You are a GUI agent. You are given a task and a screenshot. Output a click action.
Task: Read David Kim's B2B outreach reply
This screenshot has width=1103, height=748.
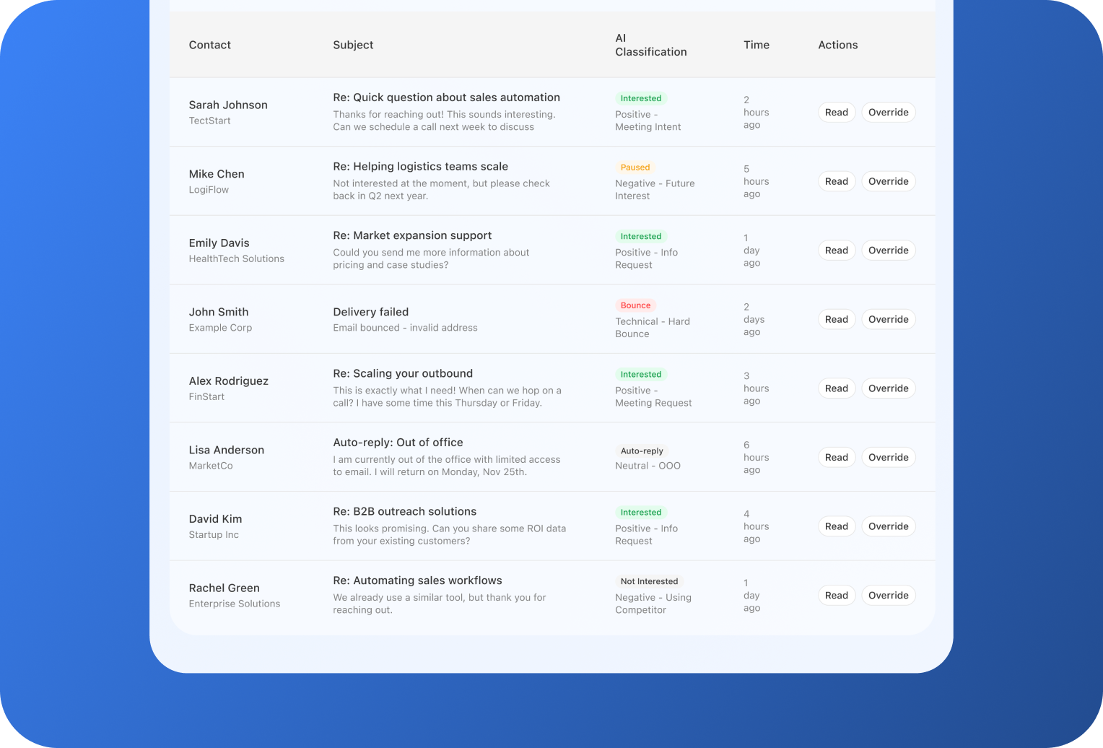click(x=836, y=526)
